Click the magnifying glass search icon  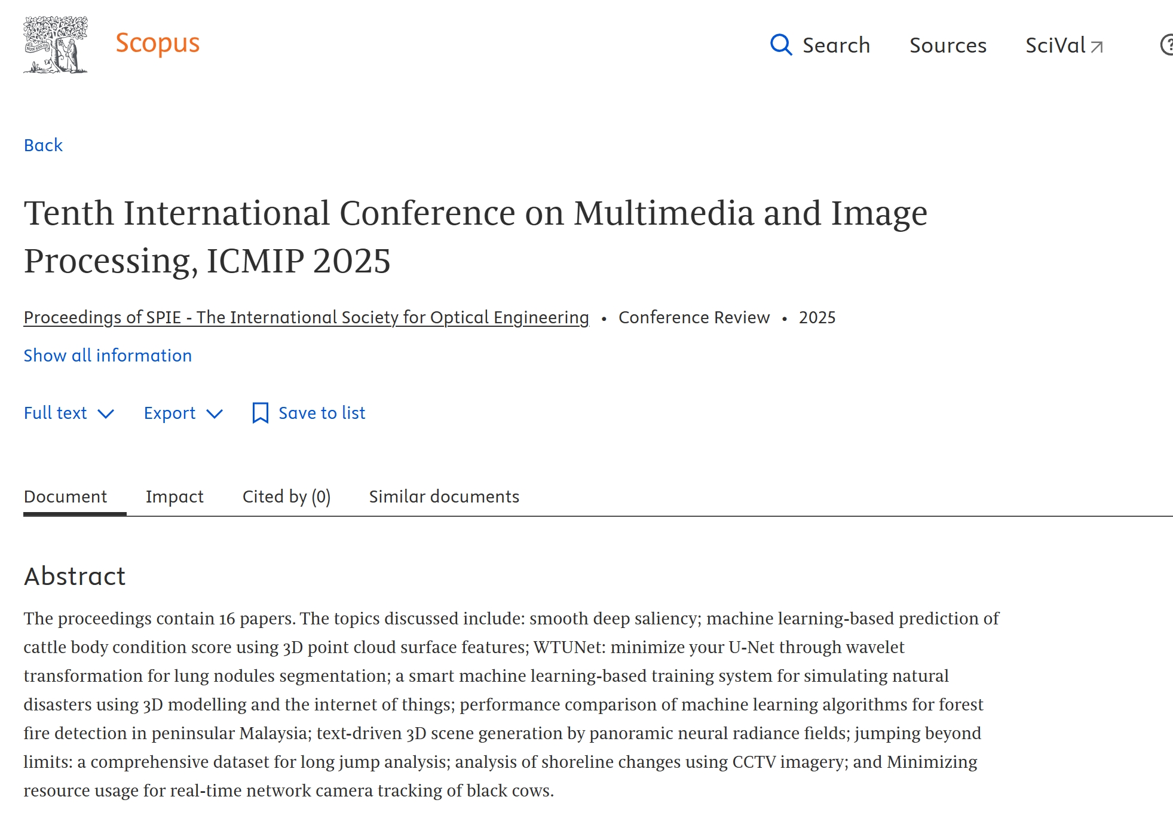click(x=780, y=45)
